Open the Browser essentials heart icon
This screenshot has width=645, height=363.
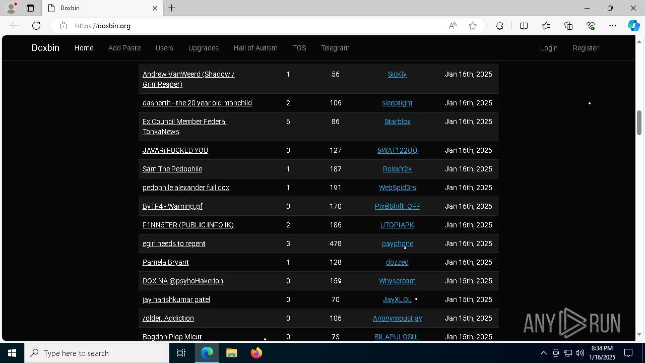click(591, 26)
